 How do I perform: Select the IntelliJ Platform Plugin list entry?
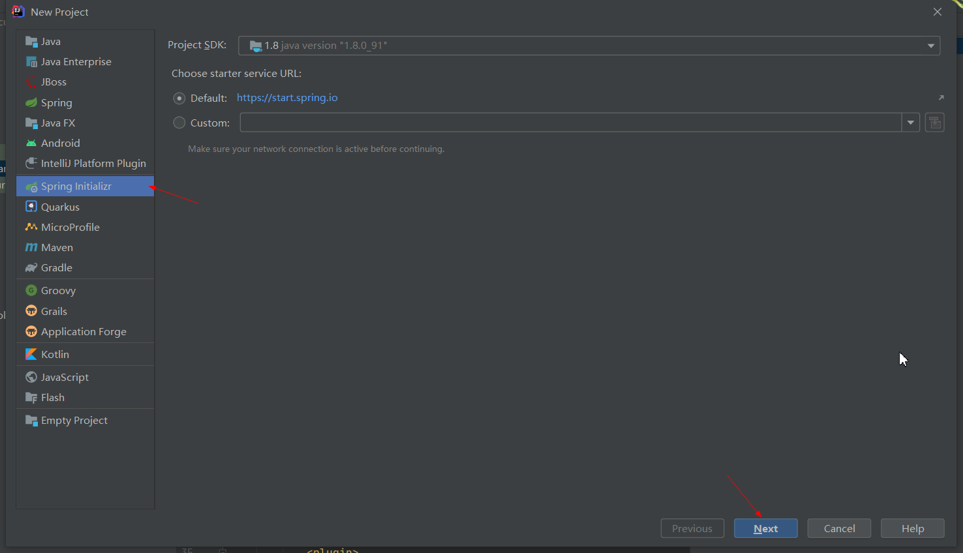tap(85, 163)
